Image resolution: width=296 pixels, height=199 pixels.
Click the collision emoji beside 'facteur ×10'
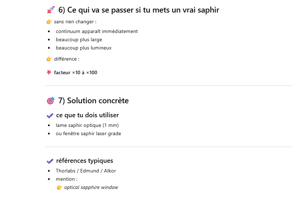click(49, 72)
